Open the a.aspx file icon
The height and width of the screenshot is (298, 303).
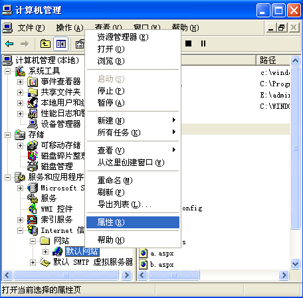point(144,253)
